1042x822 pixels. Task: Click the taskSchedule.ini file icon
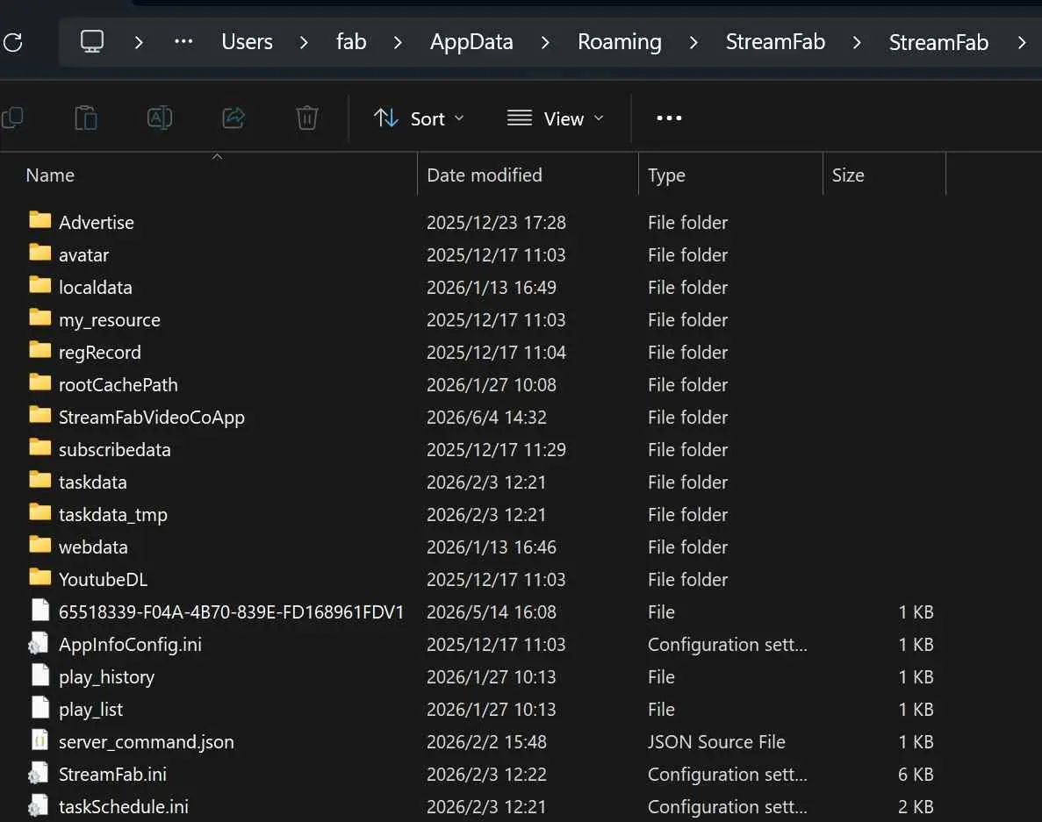tap(39, 805)
